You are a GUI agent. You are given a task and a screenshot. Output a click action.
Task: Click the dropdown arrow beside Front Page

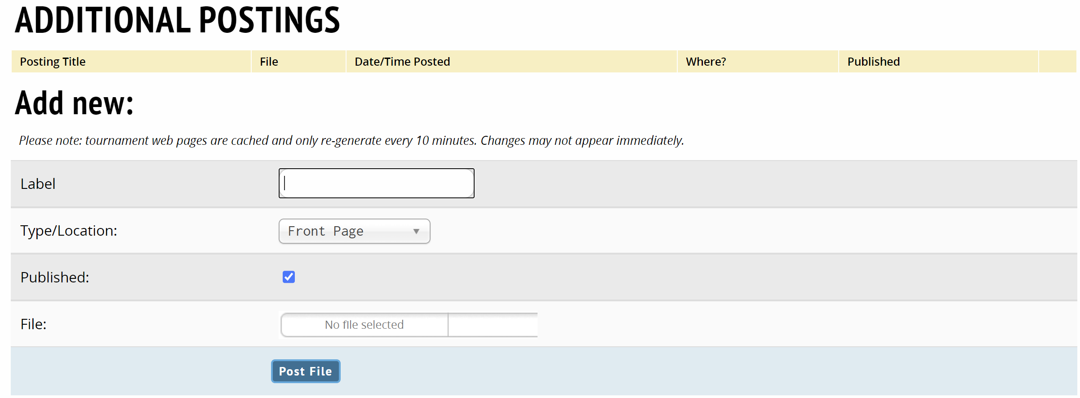click(x=416, y=231)
